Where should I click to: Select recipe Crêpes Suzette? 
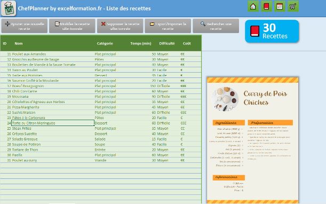coord(25,134)
